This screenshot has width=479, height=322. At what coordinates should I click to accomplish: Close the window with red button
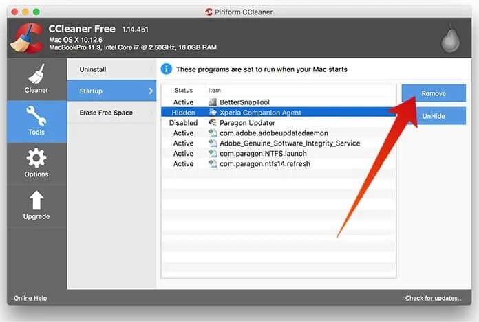tap(14, 12)
